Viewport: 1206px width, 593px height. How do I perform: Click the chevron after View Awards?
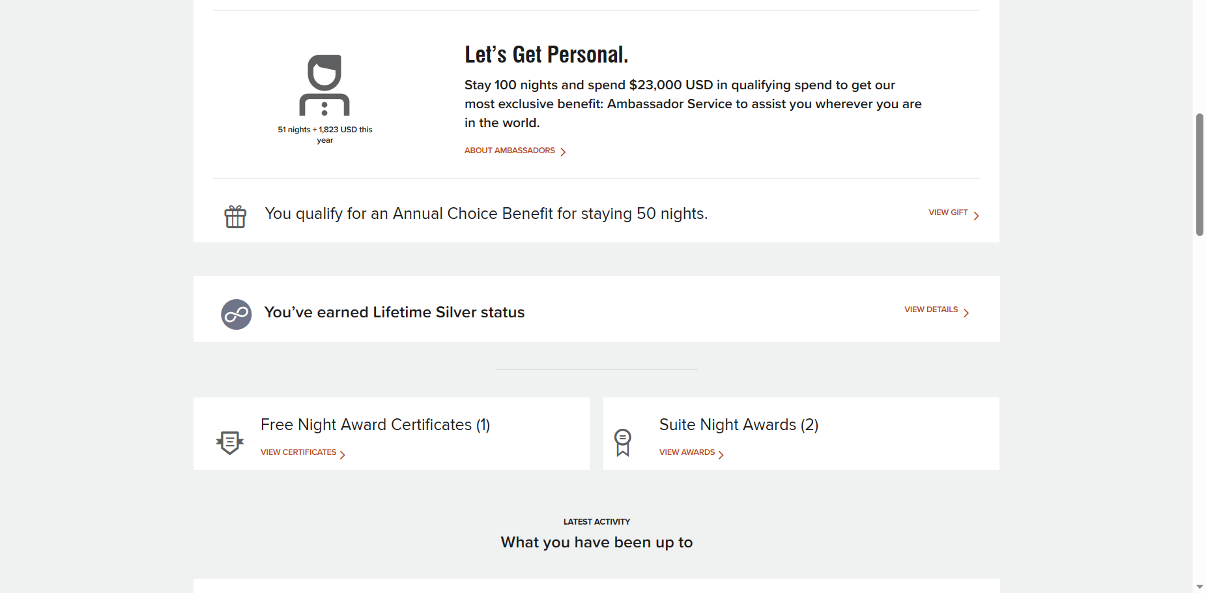pyautogui.click(x=721, y=455)
